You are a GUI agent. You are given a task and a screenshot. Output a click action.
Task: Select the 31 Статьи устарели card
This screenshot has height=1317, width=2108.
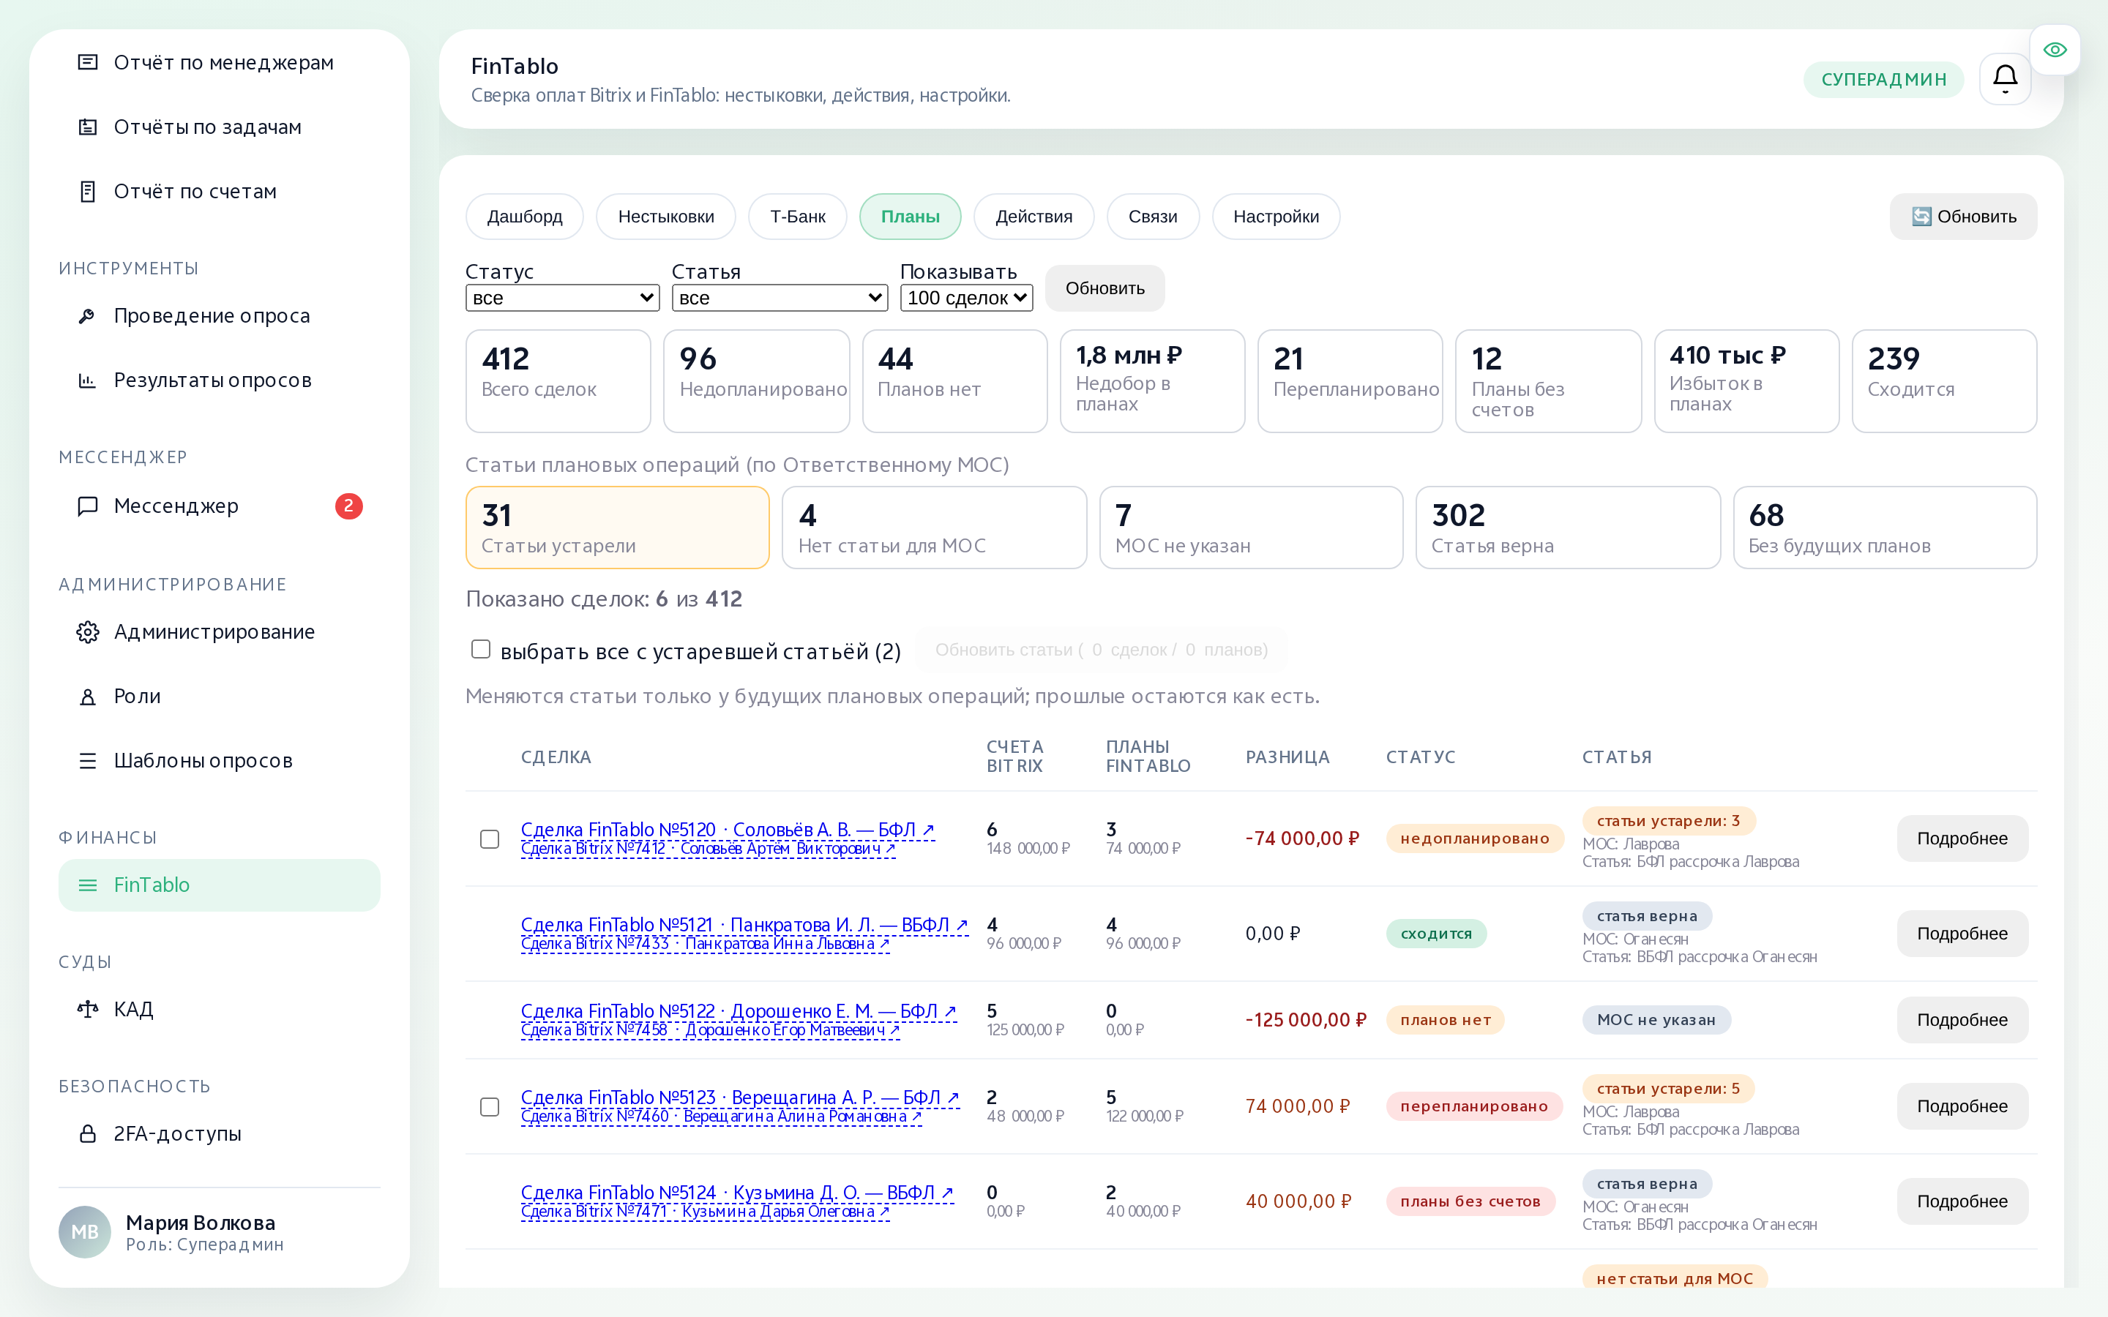point(617,527)
